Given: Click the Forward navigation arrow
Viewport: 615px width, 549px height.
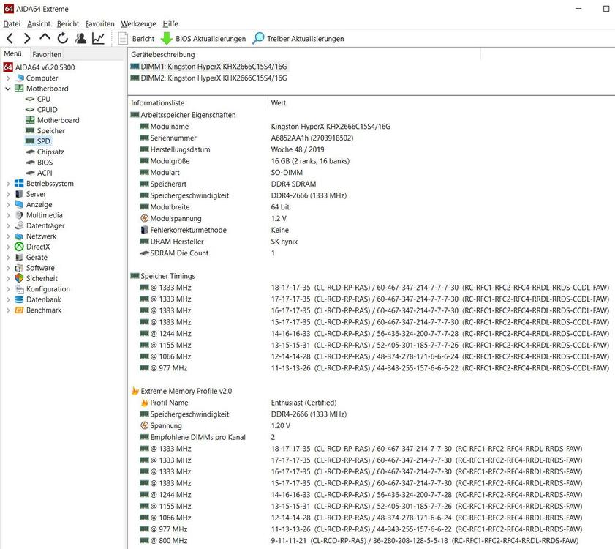Looking at the screenshot, I should (27, 39).
